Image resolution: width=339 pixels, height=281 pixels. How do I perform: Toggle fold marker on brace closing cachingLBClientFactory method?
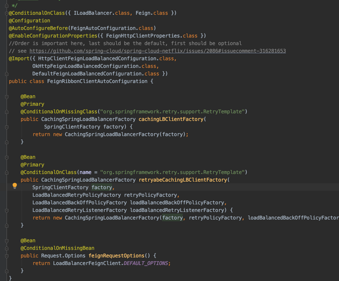click(x=7, y=142)
